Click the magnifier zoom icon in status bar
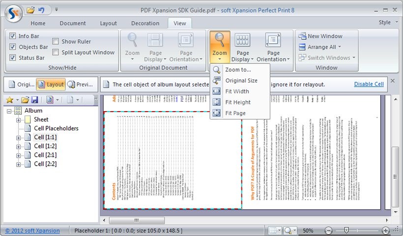Viewport: 403px width, 236px height. click(288, 230)
